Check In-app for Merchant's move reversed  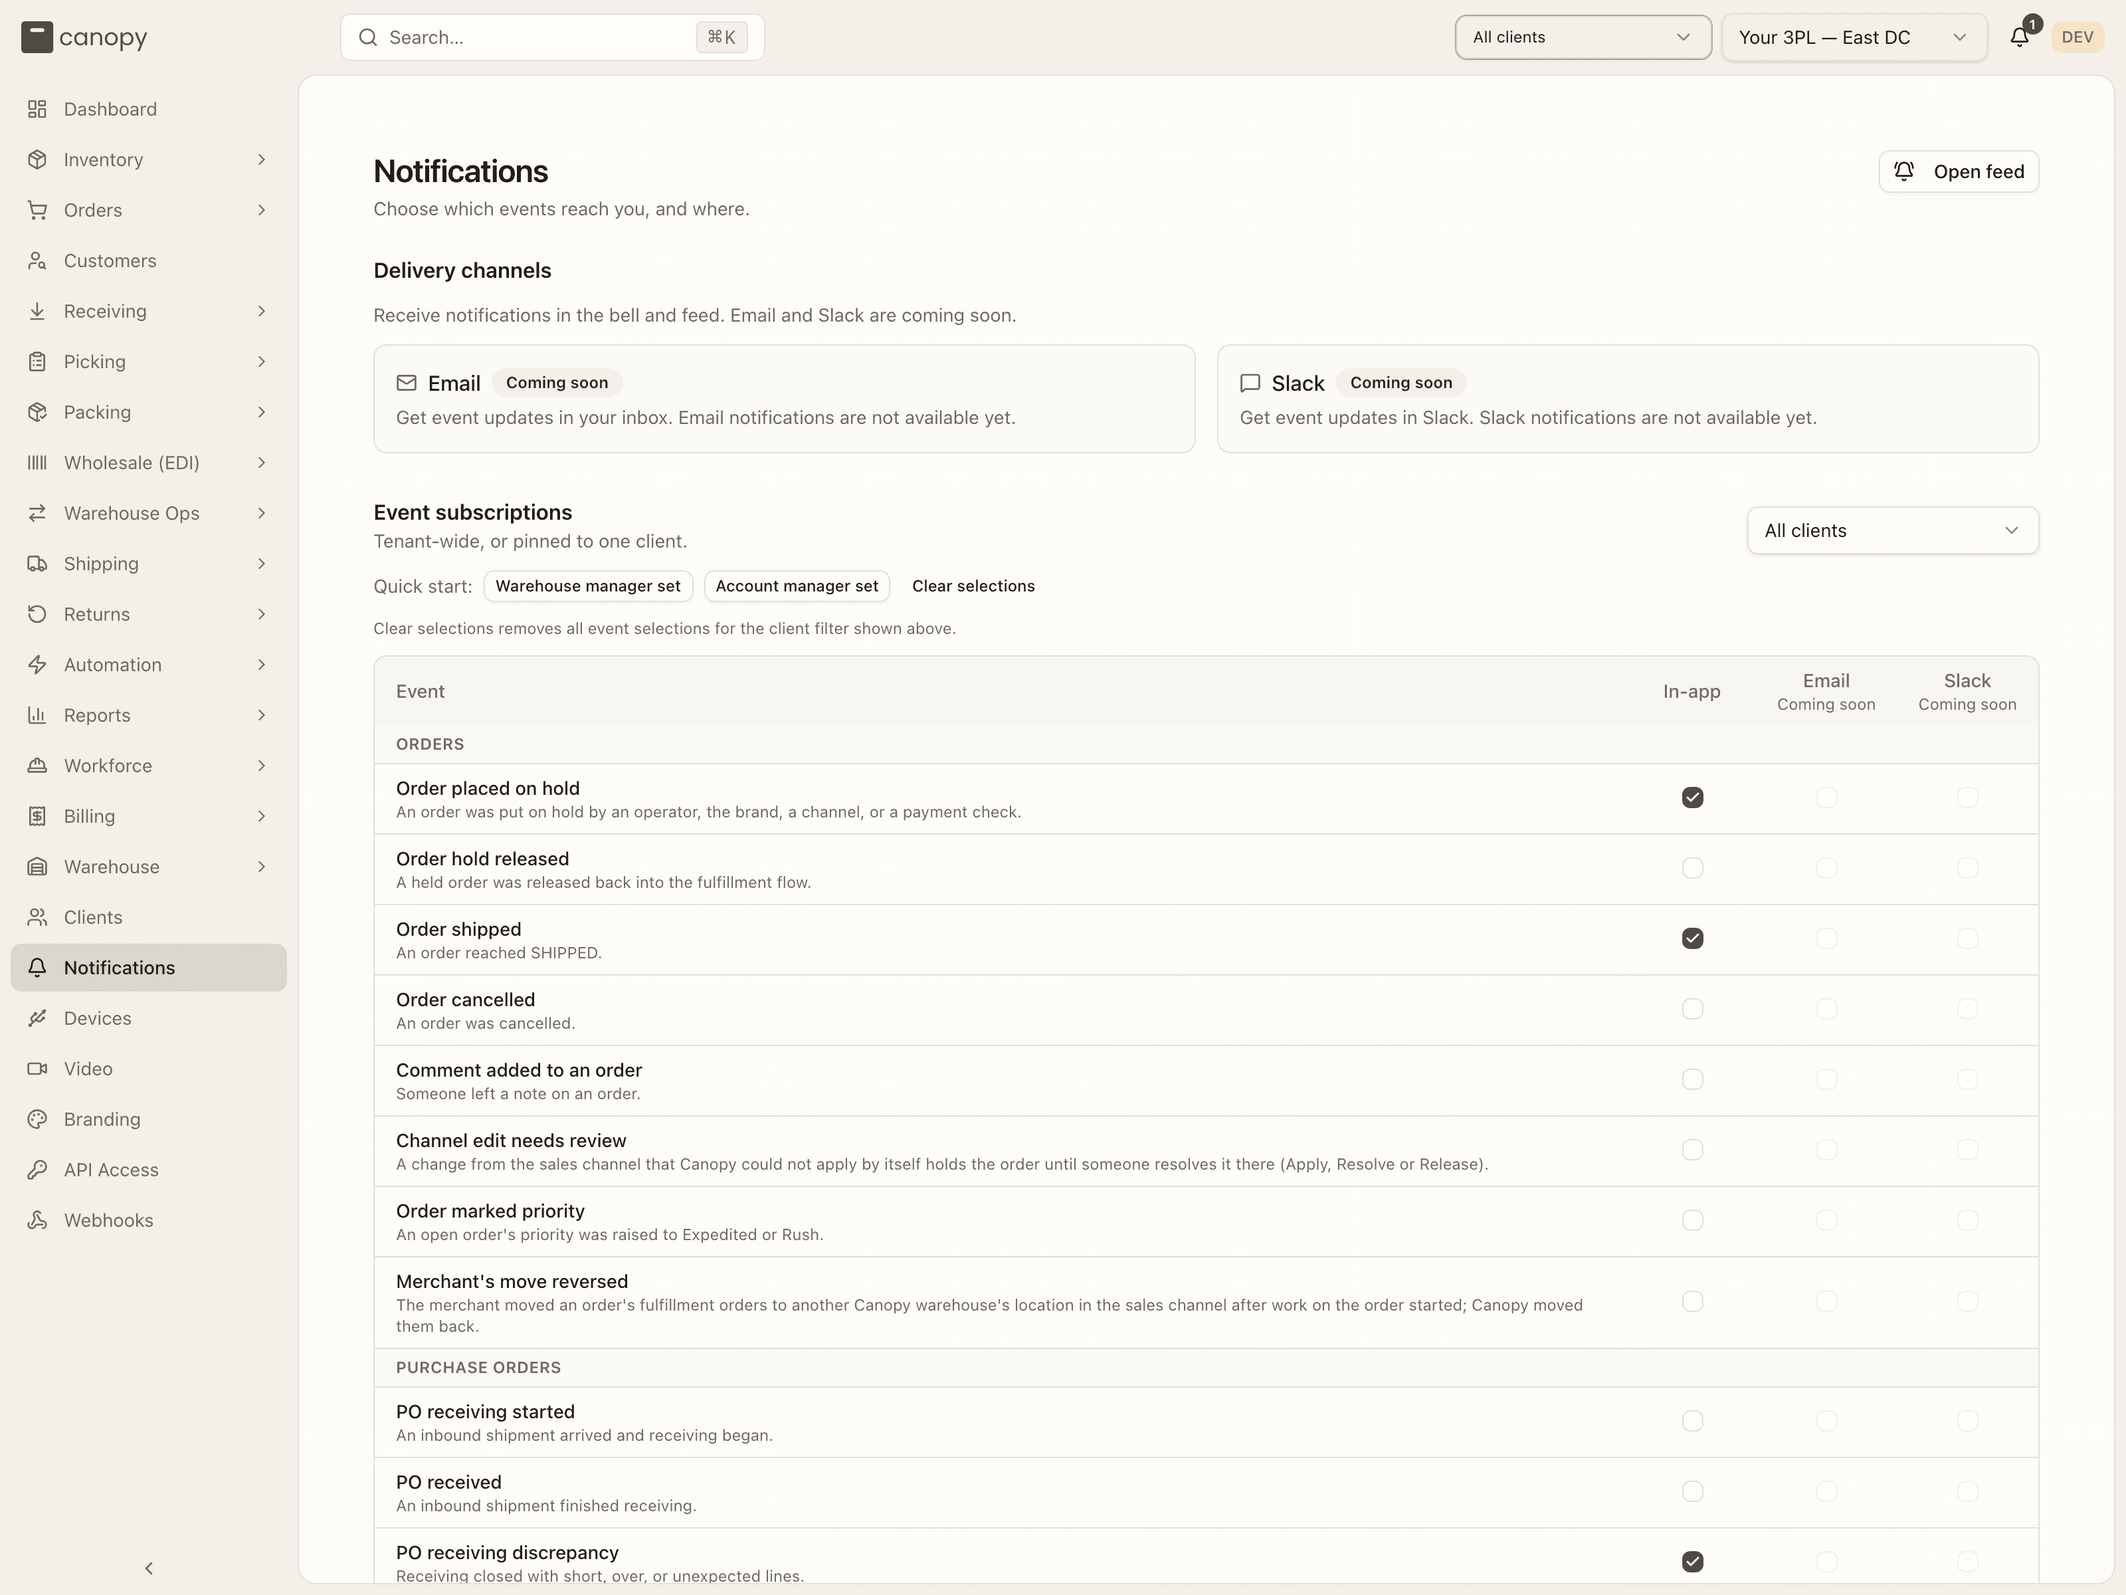coord(1693,1302)
